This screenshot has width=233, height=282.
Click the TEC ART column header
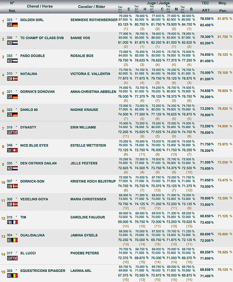pos(205,7)
